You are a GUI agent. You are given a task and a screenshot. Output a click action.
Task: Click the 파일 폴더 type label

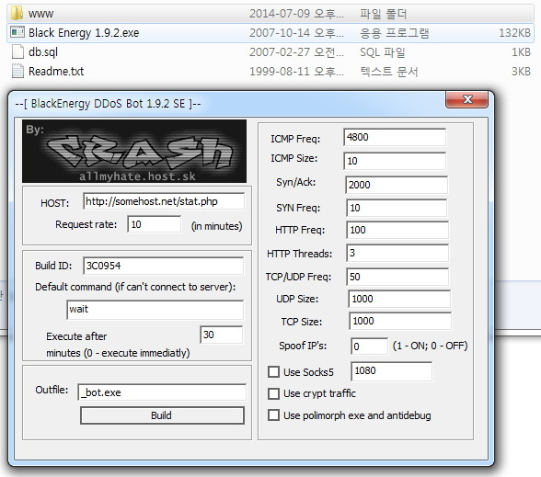click(384, 14)
